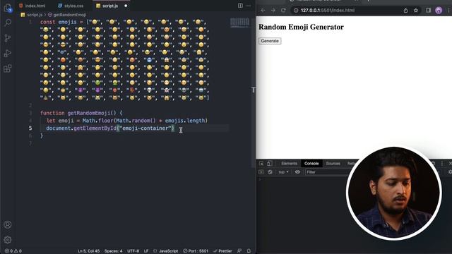The image size is (452, 254).
Task: Click line number 5 in gutter
Action: tap(30, 128)
